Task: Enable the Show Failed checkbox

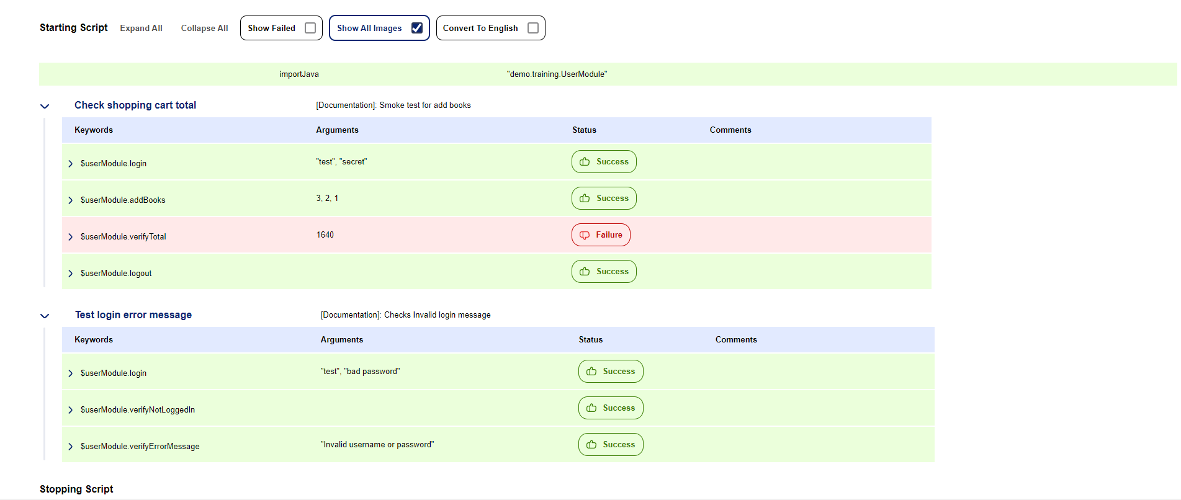Action: pyautogui.click(x=310, y=28)
